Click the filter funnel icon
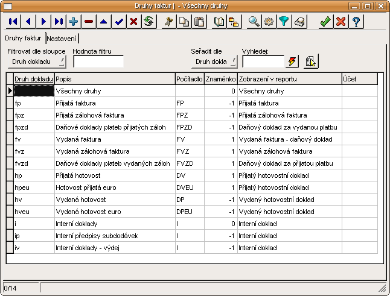The height and width of the screenshot is (296, 390). click(284, 21)
